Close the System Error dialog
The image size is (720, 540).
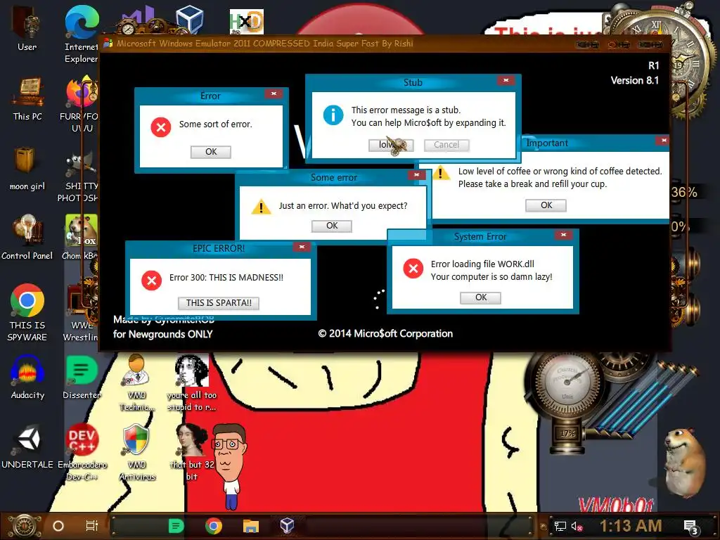(563, 235)
